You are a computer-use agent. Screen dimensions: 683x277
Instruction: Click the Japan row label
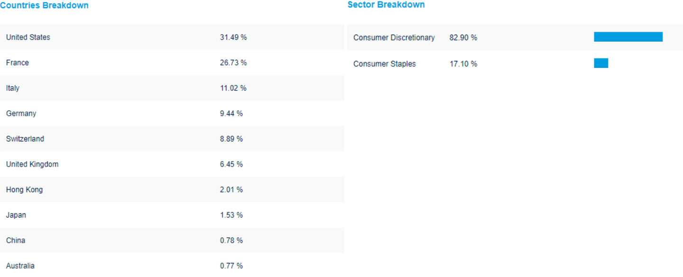tap(16, 215)
